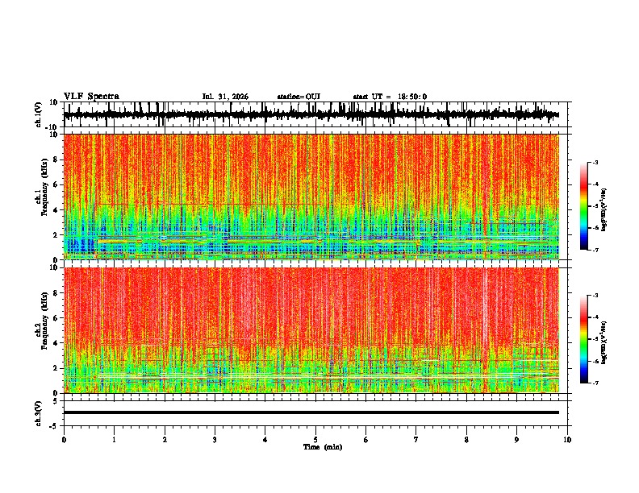Image resolution: width=639 pixels, height=493 pixels.
Task: Click the "Time (min)" axis title
Action: (x=323, y=447)
